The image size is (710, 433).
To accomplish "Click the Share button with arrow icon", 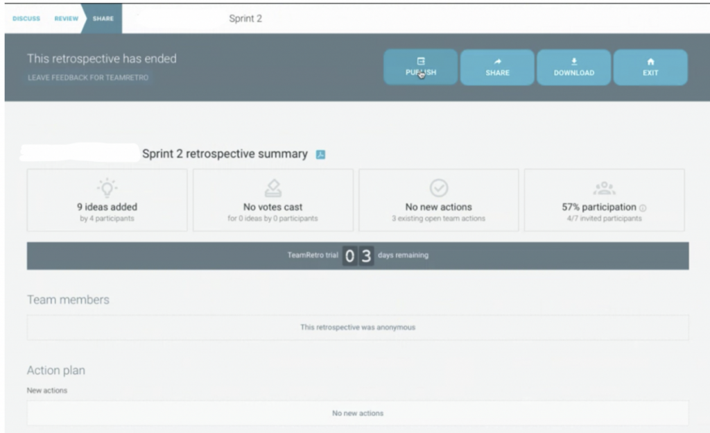I will 497,67.
